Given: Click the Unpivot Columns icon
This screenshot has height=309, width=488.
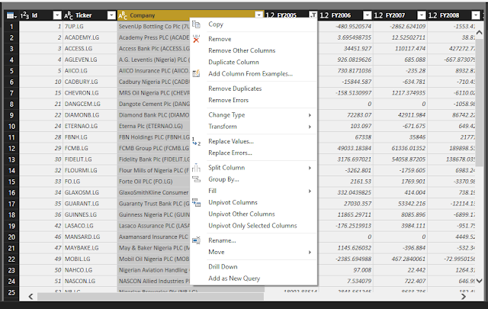Looking at the screenshot, I should pyautogui.click(x=196, y=202).
